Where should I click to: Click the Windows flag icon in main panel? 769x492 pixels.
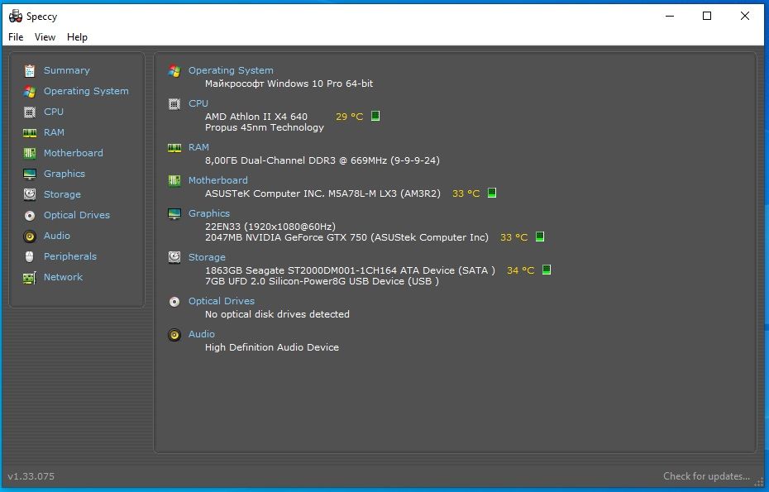(174, 70)
